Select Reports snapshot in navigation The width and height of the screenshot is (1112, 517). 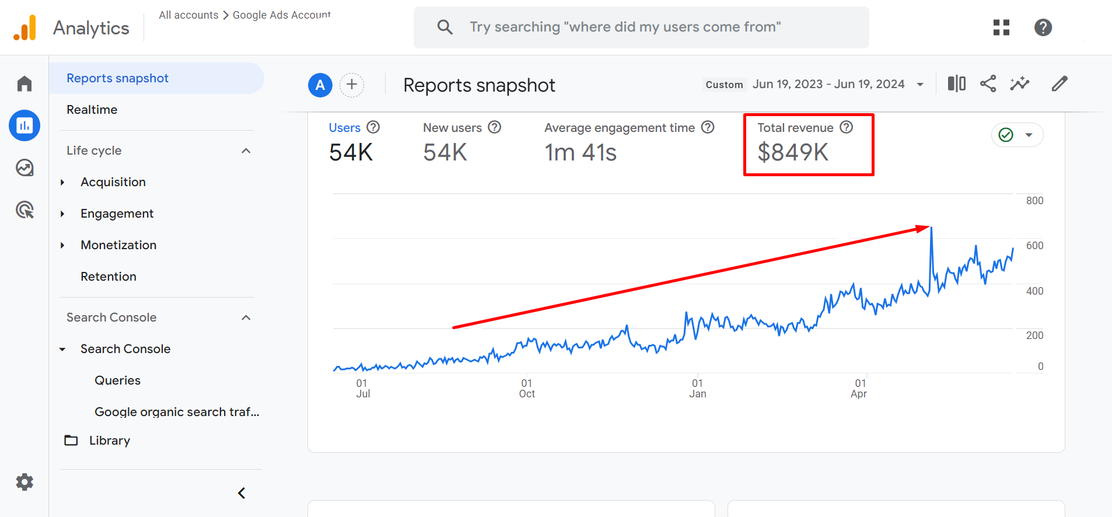[156, 78]
